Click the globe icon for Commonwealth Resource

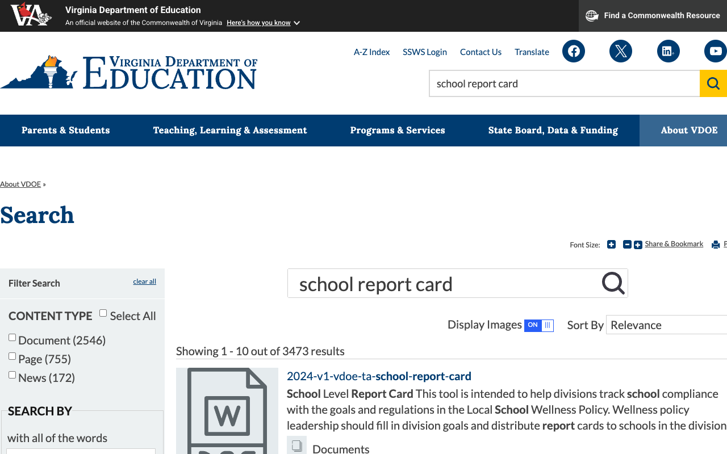click(592, 16)
